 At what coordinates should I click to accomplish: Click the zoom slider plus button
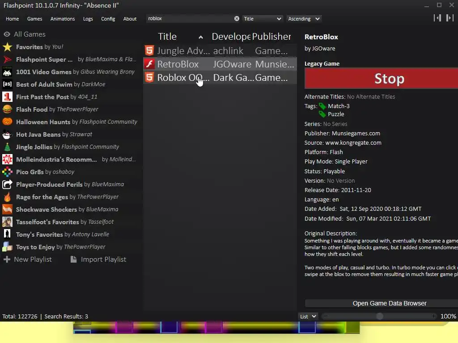coord(434,316)
